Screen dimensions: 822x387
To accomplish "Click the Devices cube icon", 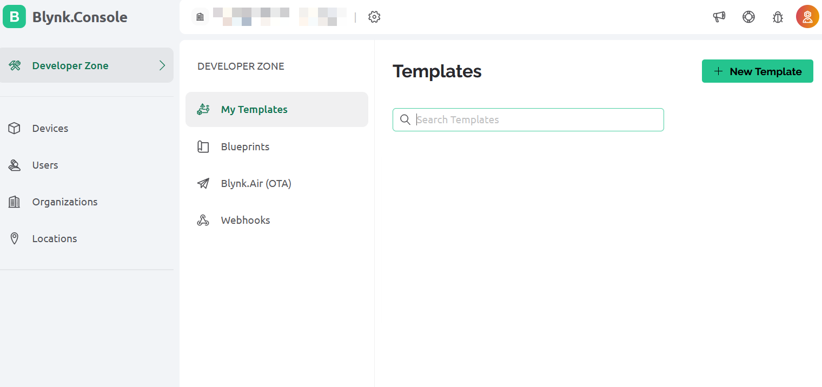I will click(x=15, y=128).
